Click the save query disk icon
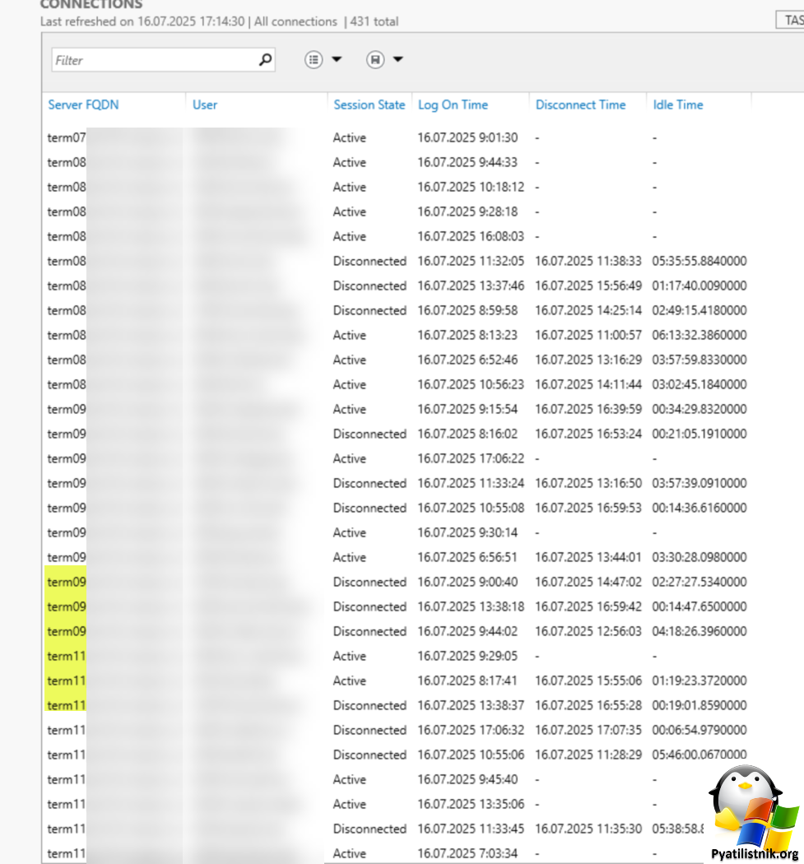 [375, 59]
